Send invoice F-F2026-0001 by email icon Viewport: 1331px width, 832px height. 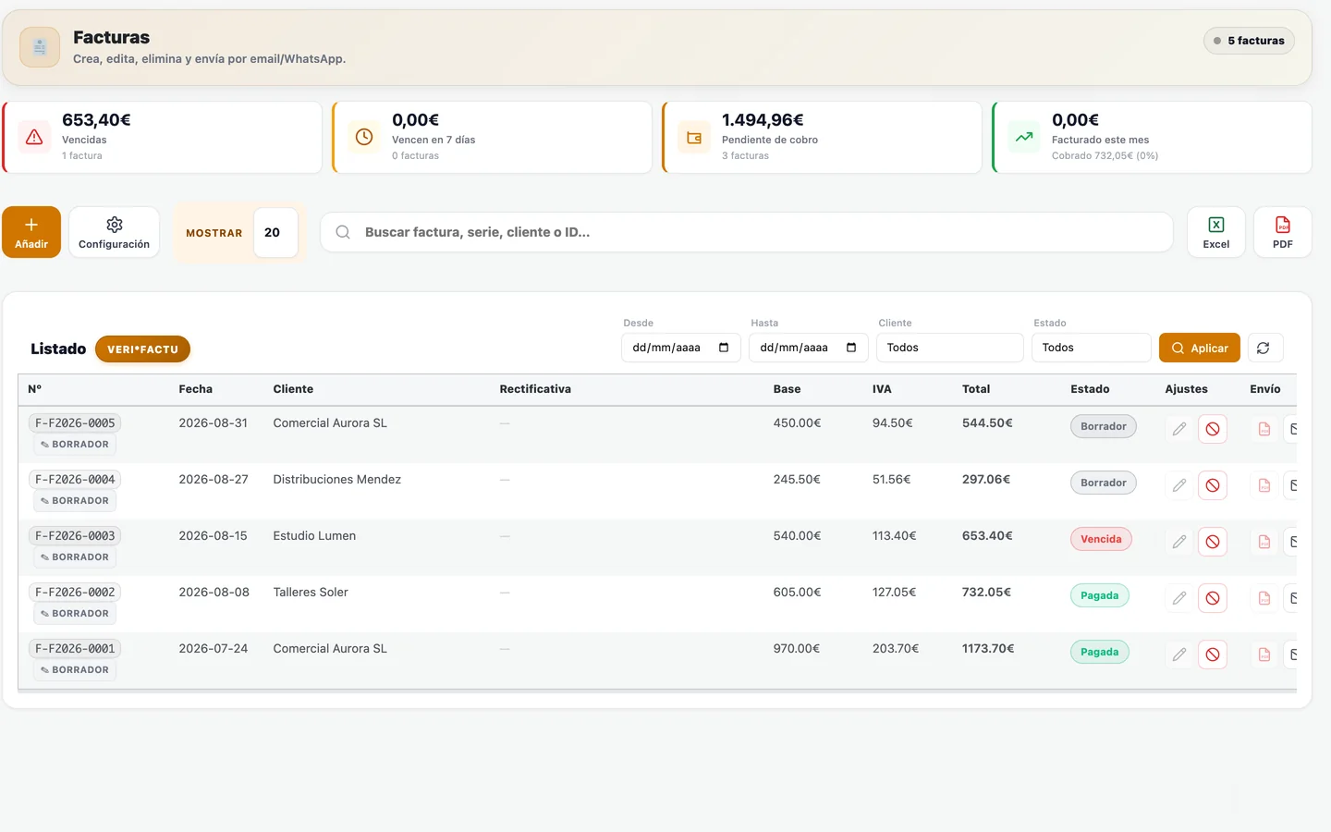tap(1292, 655)
